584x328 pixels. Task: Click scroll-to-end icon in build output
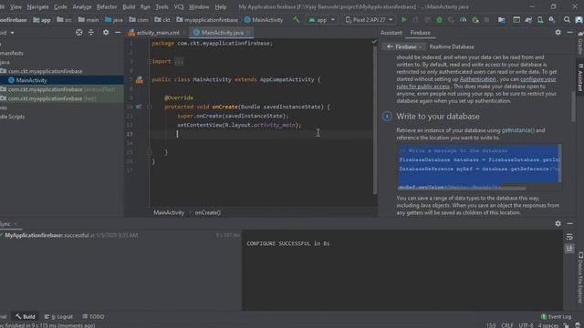[569, 249]
